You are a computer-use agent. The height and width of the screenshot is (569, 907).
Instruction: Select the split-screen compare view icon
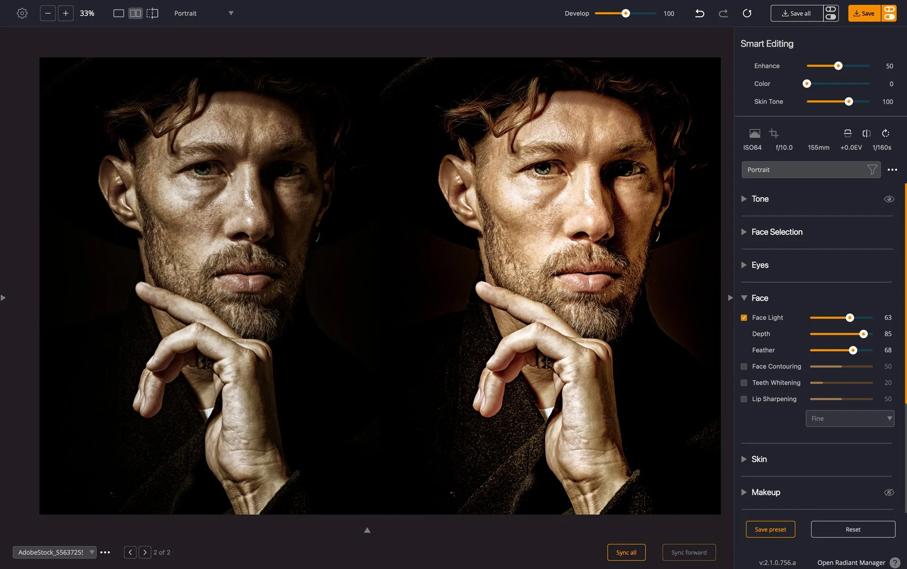point(152,13)
